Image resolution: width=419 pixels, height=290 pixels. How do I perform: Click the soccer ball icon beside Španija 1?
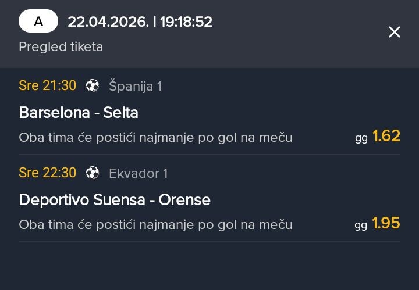pos(93,86)
